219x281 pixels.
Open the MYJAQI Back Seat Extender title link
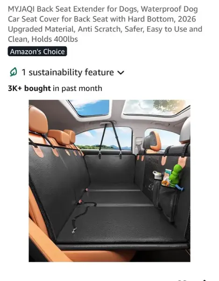coord(105,24)
